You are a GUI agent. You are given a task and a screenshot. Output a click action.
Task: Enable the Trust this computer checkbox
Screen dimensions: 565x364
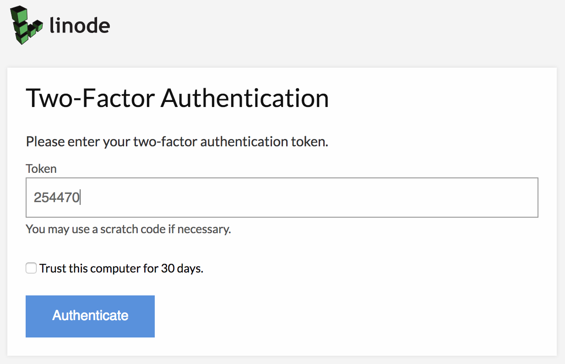coord(31,268)
